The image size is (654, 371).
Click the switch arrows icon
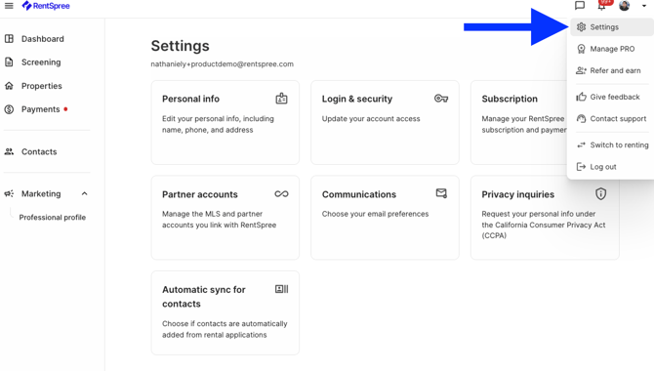pos(581,144)
